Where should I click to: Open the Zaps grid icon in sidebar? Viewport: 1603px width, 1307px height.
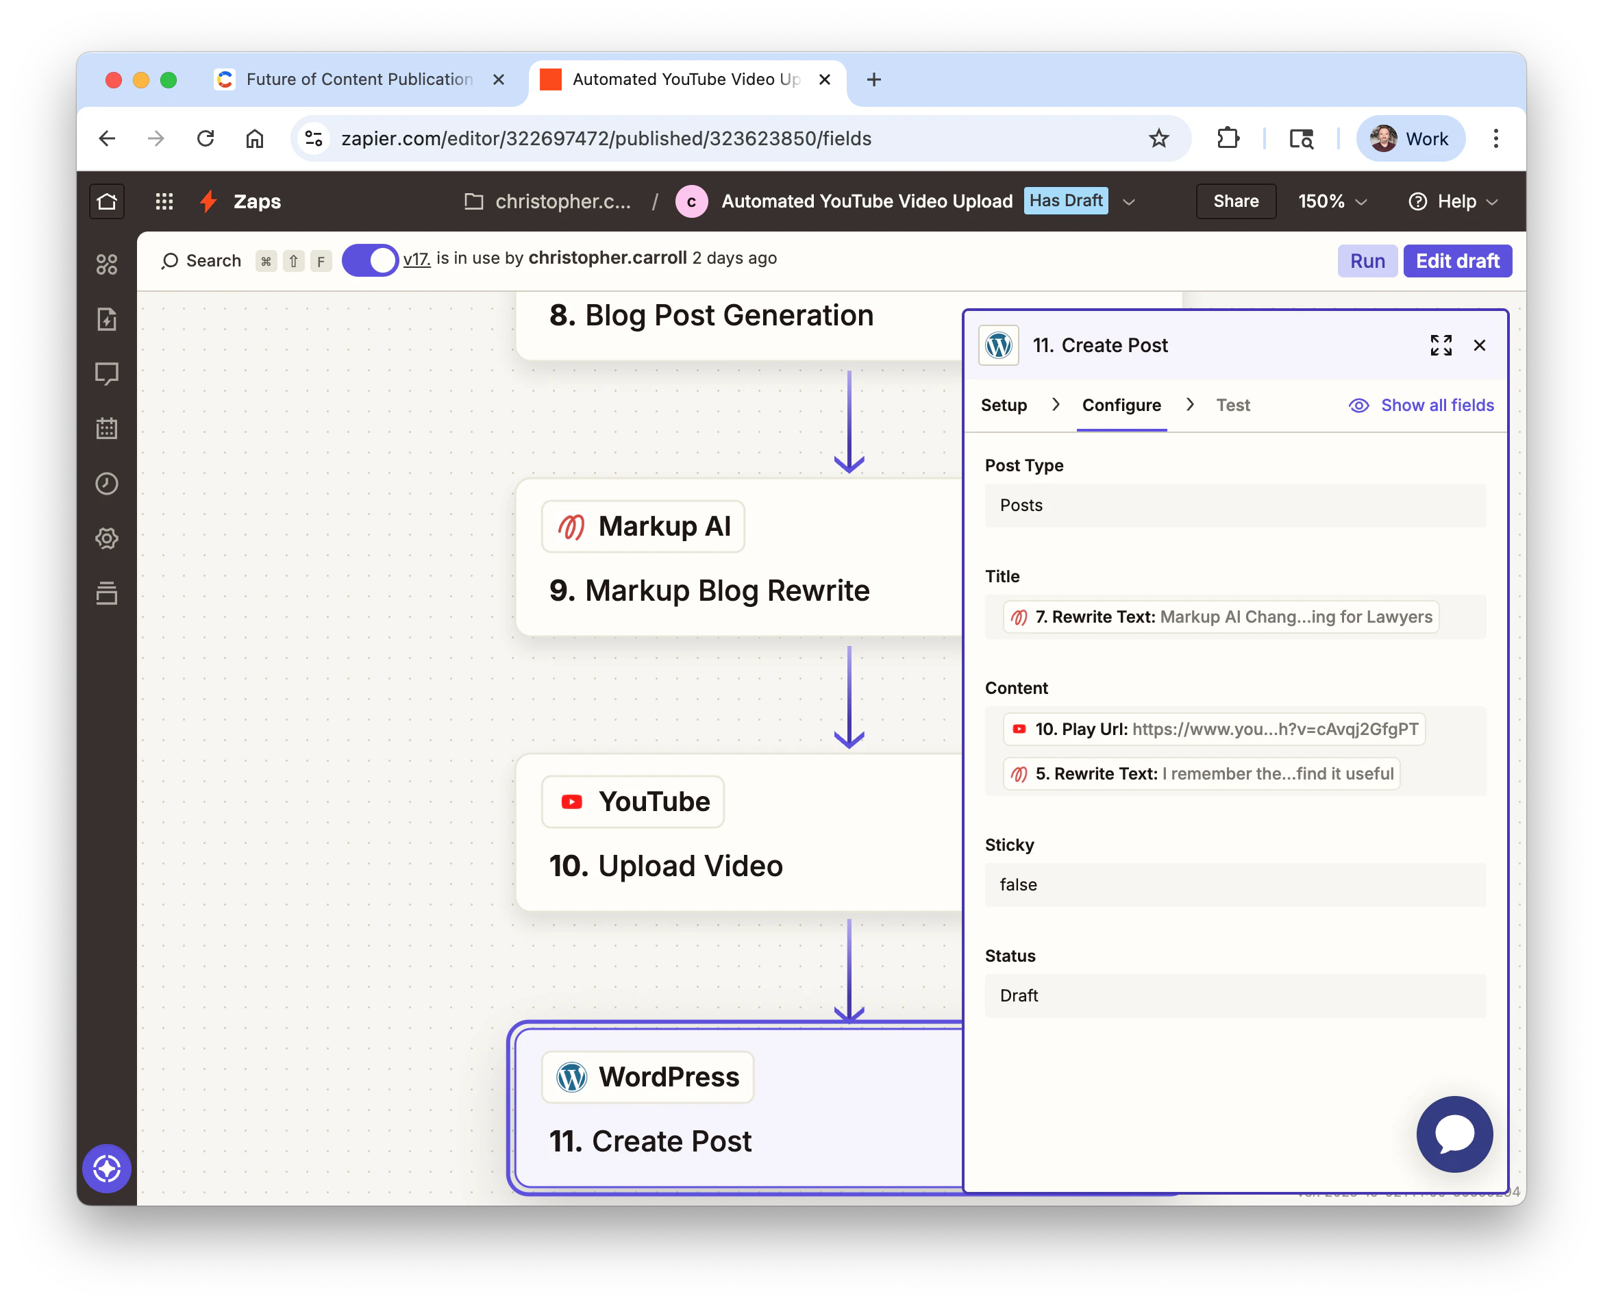click(106, 264)
